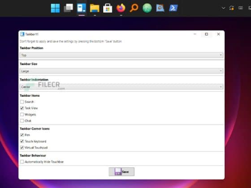
Task: Maximize the Taskbar11 window
Action: click(207, 34)
